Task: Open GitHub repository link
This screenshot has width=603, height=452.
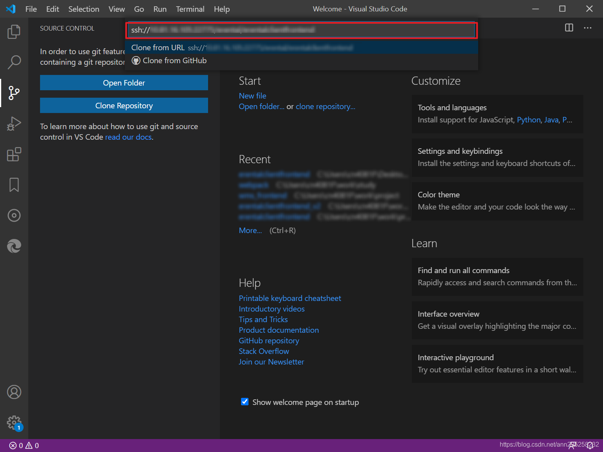Action: pyautogui.click(x=269, y=341)
